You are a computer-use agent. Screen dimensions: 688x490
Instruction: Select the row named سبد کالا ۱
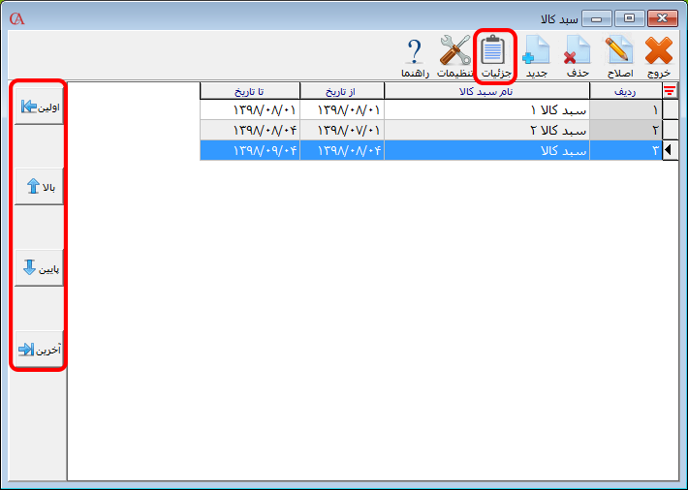pos(486,109)
